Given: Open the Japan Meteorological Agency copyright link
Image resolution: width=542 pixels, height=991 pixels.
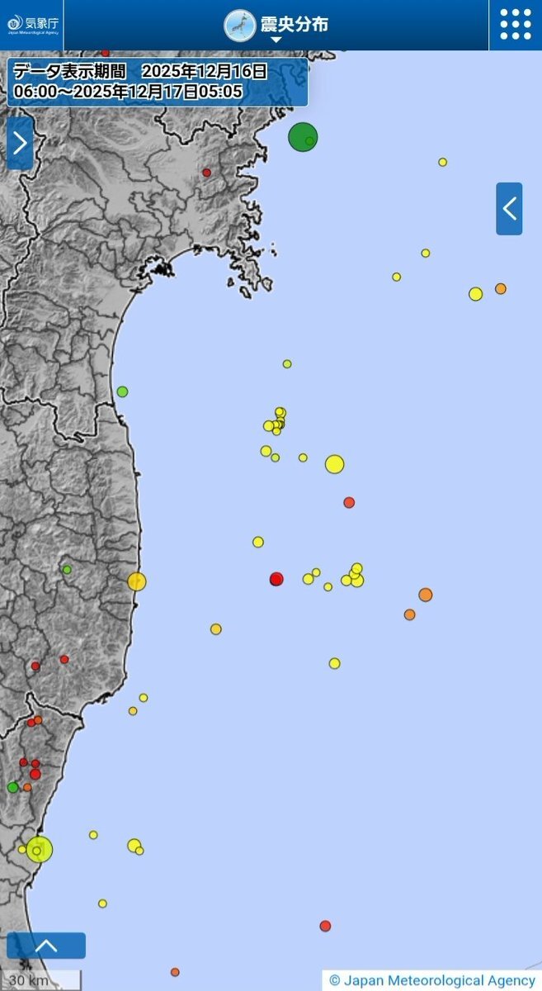Looking at the screenshot, I should [x=432, y=980].
